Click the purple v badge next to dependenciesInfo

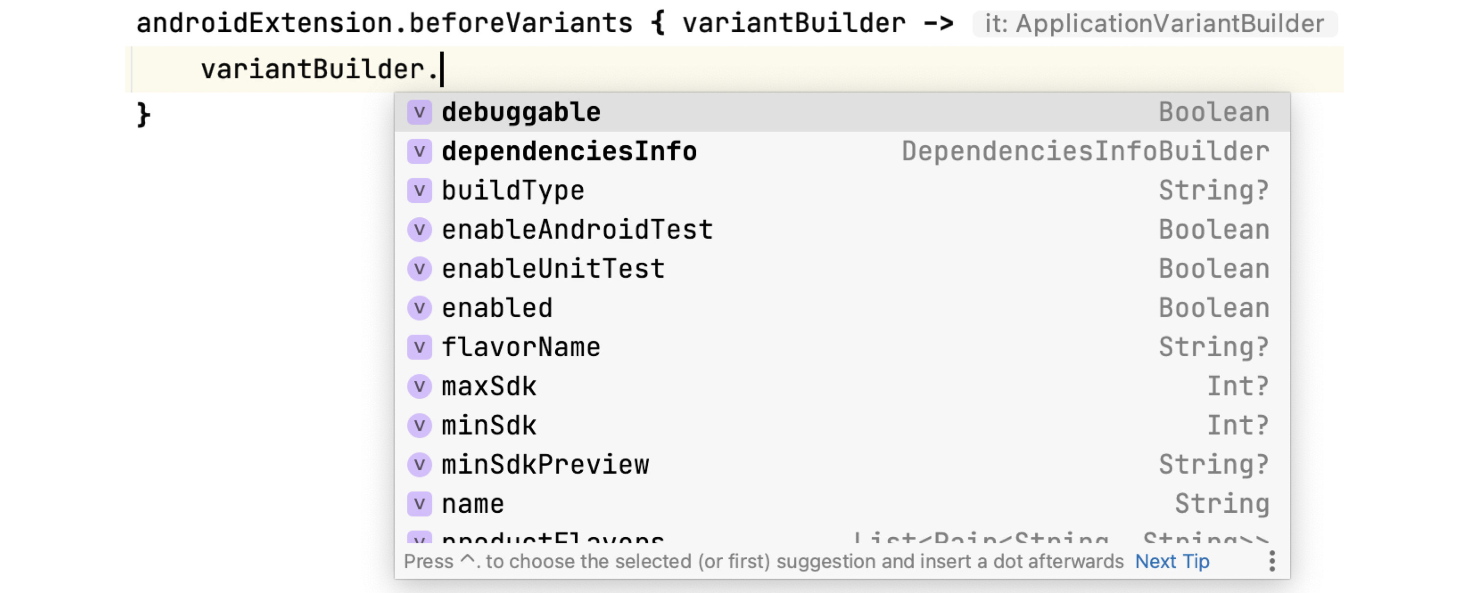420,151
